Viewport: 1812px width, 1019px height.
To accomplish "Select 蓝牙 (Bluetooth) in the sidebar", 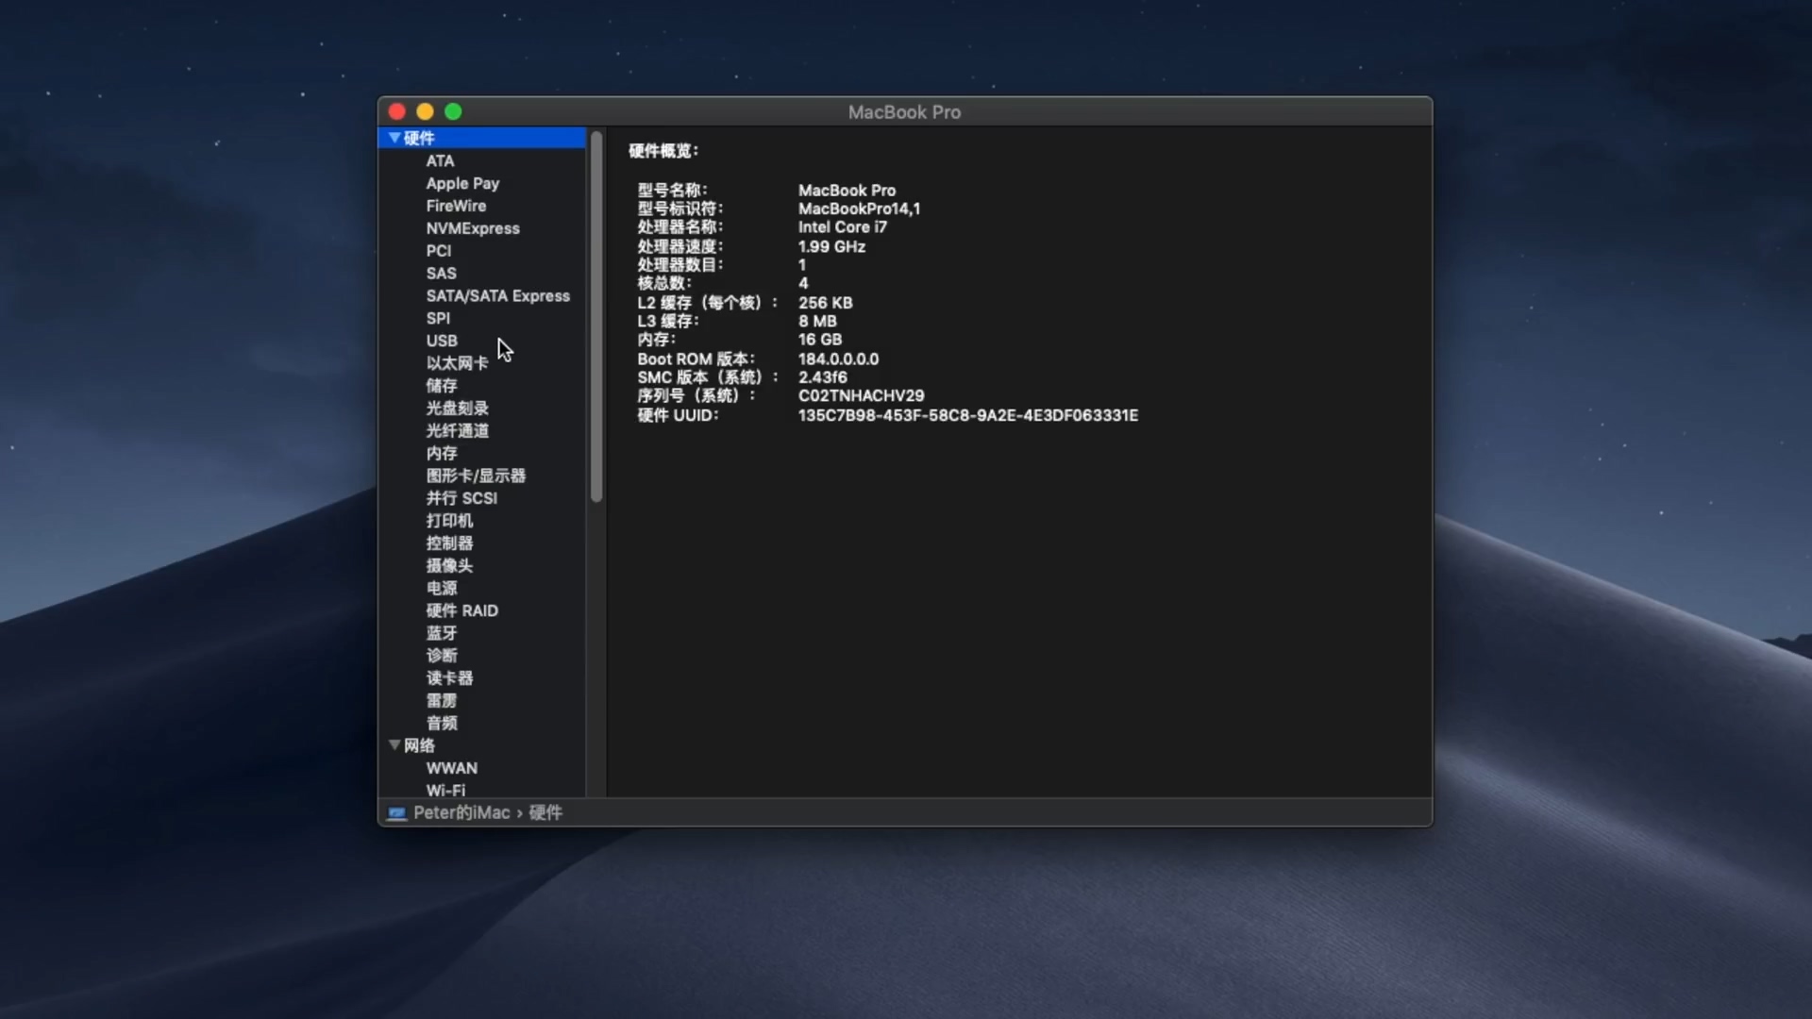I will click(441, 632).
